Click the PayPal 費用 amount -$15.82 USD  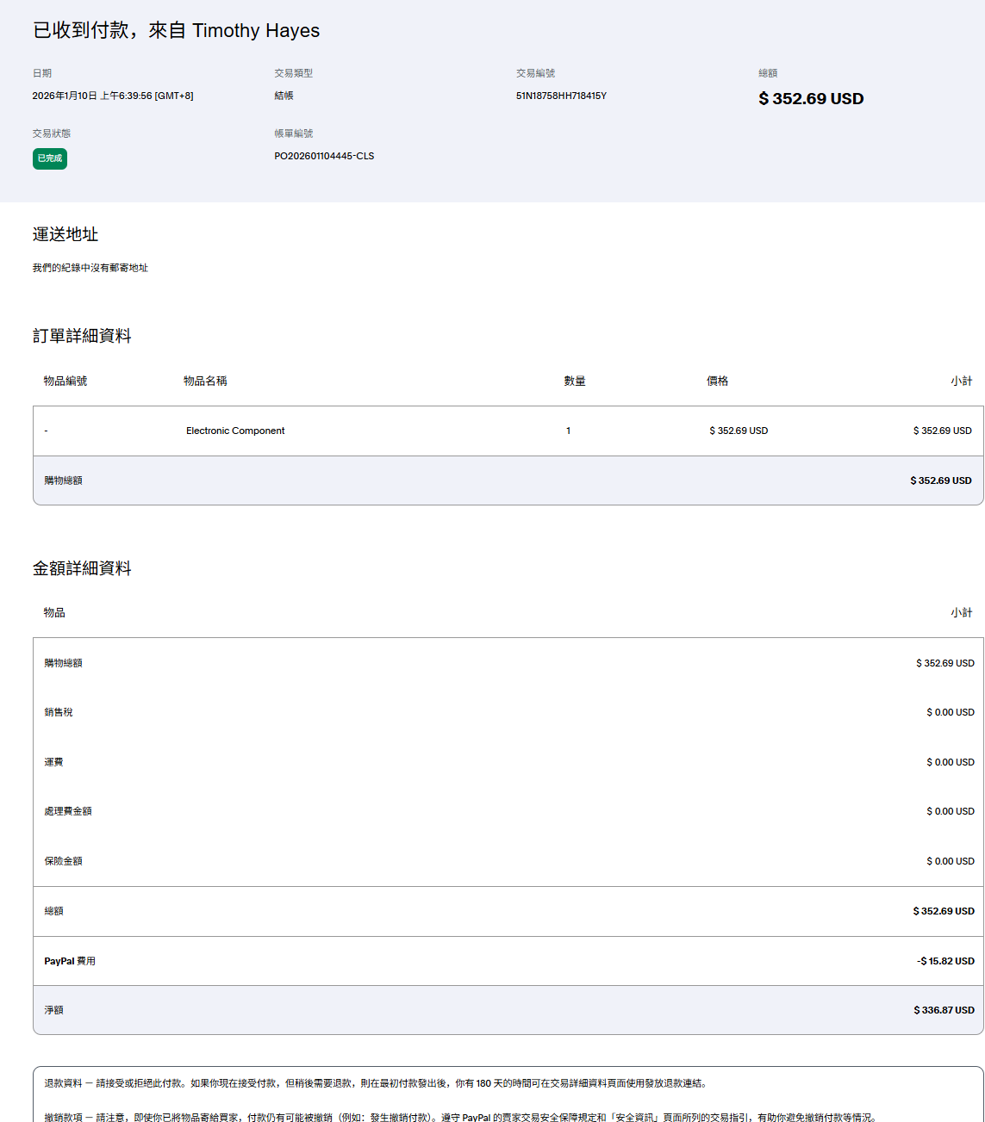(945, 961)
